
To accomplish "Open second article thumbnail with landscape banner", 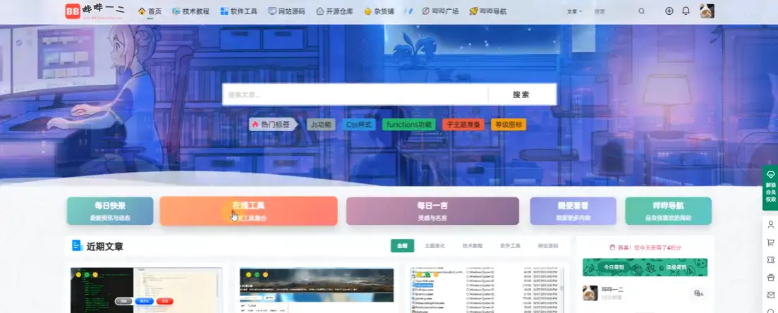I will click(x=317, y=290).
